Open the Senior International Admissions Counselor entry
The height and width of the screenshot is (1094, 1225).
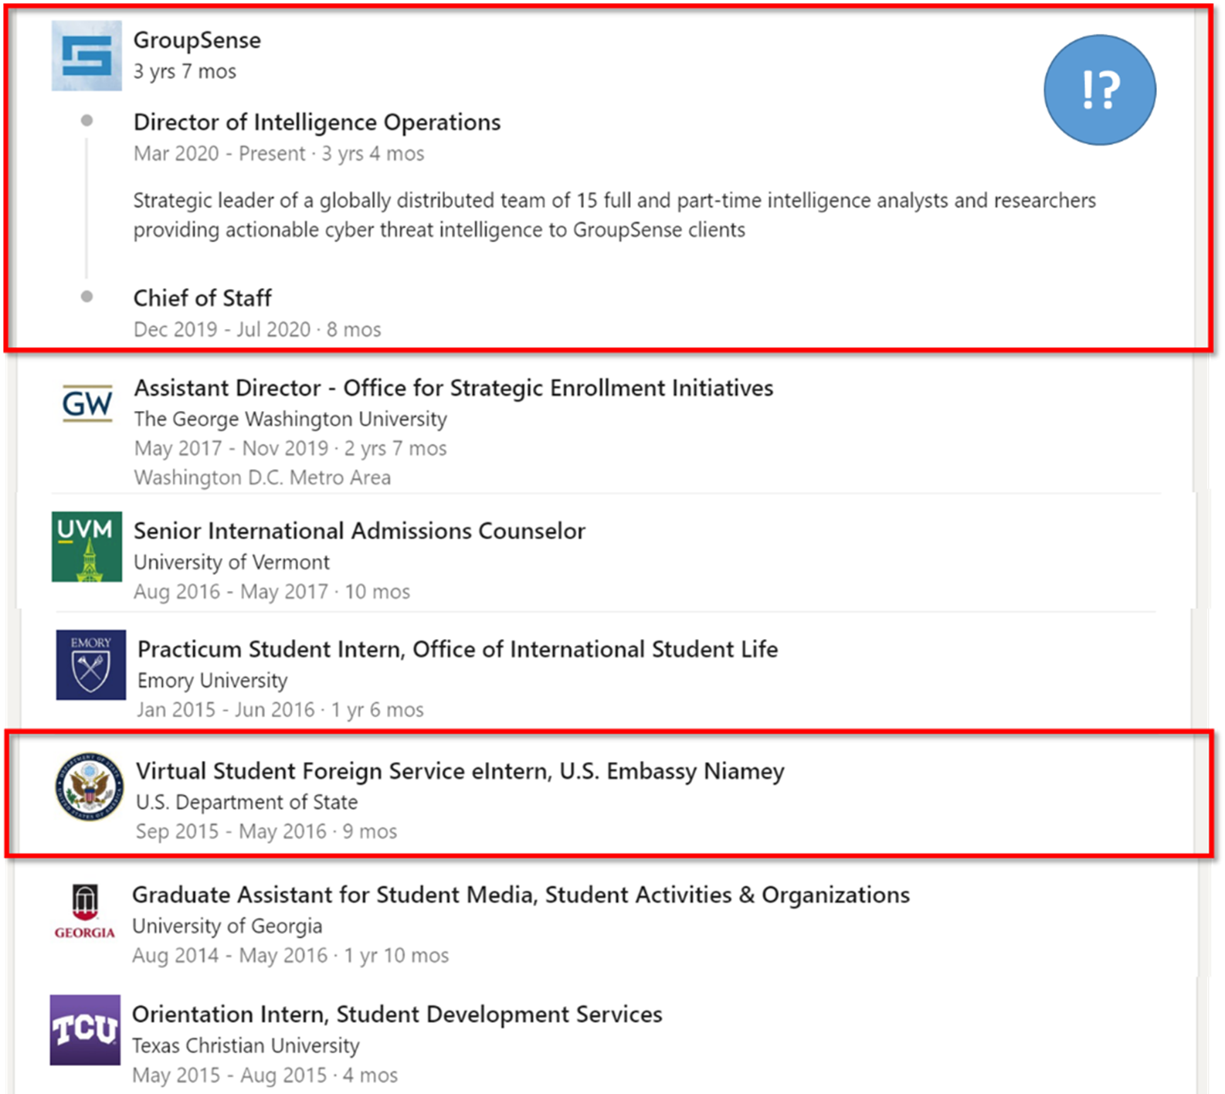(x=359, y=531)
